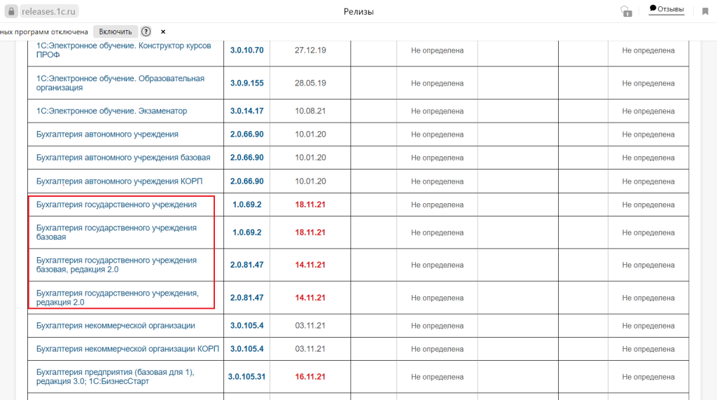Click version 3.0.10.70 link
The image size is (717, 400).
tap(246, 50)
